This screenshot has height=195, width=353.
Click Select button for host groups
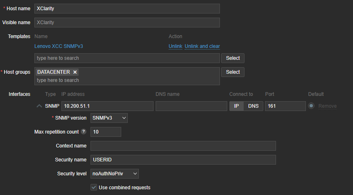pyautogui.click(x=233, y=72)
